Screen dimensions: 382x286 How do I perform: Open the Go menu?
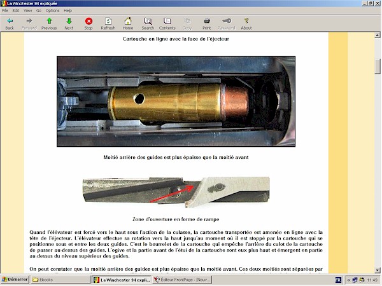click(39, 11)
